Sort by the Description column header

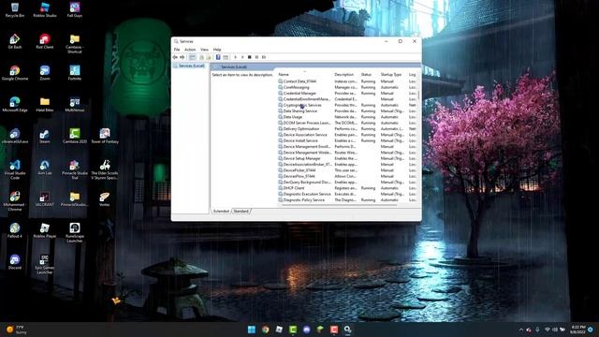coord(343,75)
